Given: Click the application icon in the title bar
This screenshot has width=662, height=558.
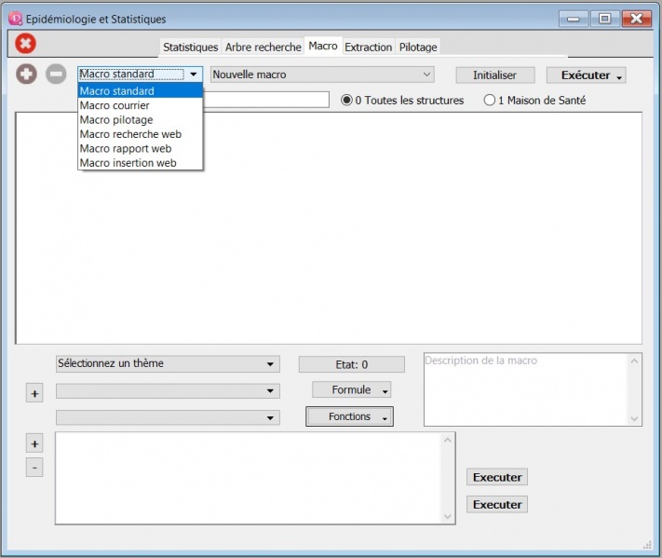Looking at the screenshot, I should click(x=15, y=19).
